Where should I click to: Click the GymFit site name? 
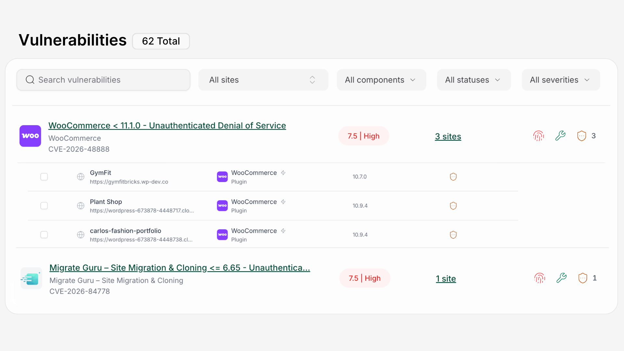tap(100, 173)
